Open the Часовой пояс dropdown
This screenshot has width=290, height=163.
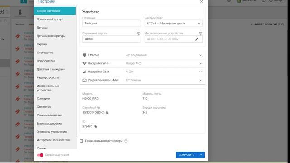click(x=173, y=24)
